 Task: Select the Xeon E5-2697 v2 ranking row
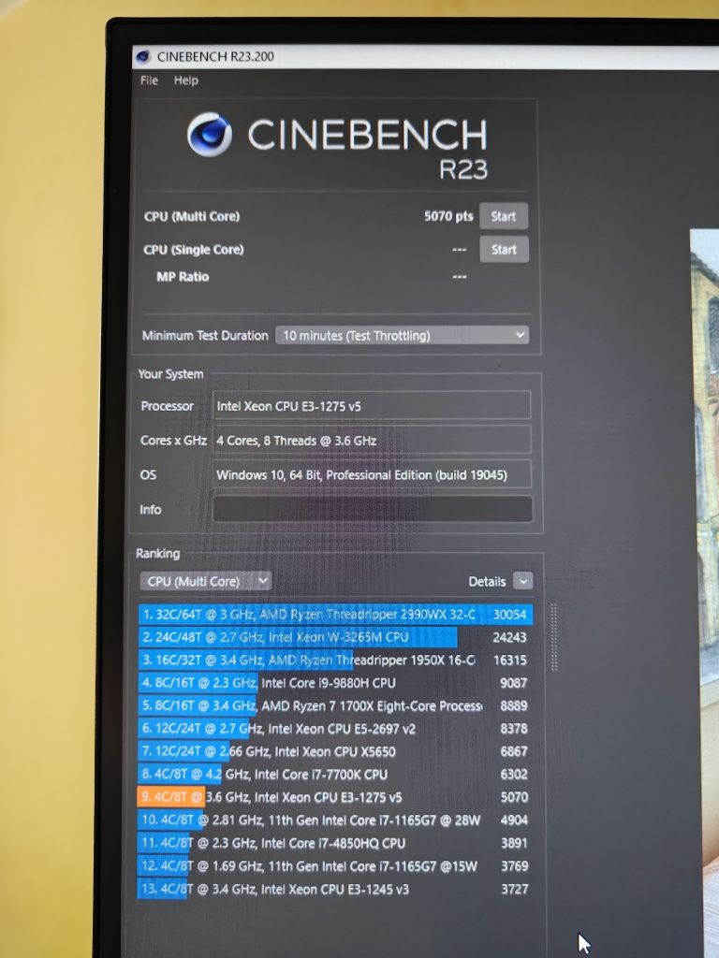[334, 728]
